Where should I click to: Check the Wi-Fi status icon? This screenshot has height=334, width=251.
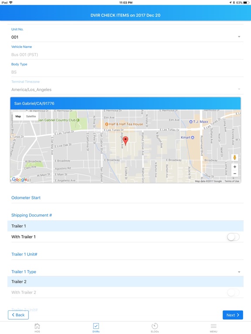click(10, 3)
